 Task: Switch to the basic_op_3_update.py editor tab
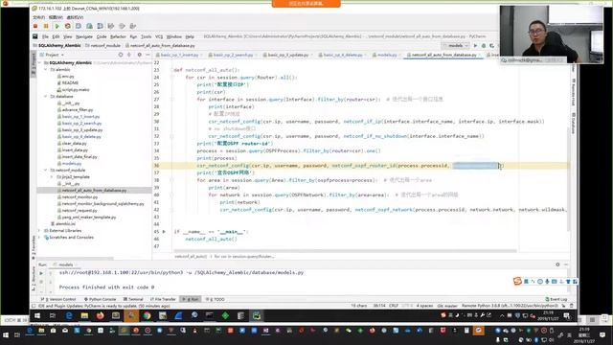coord(287,56)
